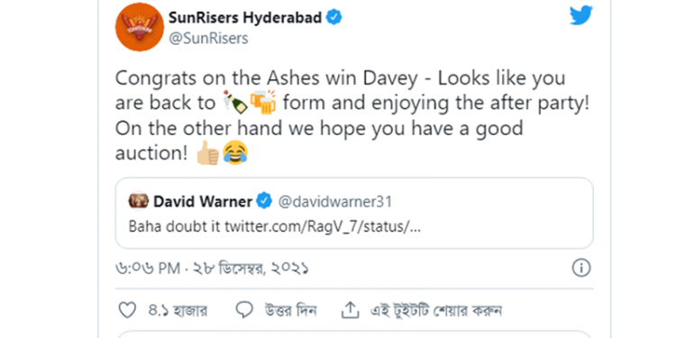Click the reply speech bubble icon
This screenshot has height=338, width=676.
244,310
